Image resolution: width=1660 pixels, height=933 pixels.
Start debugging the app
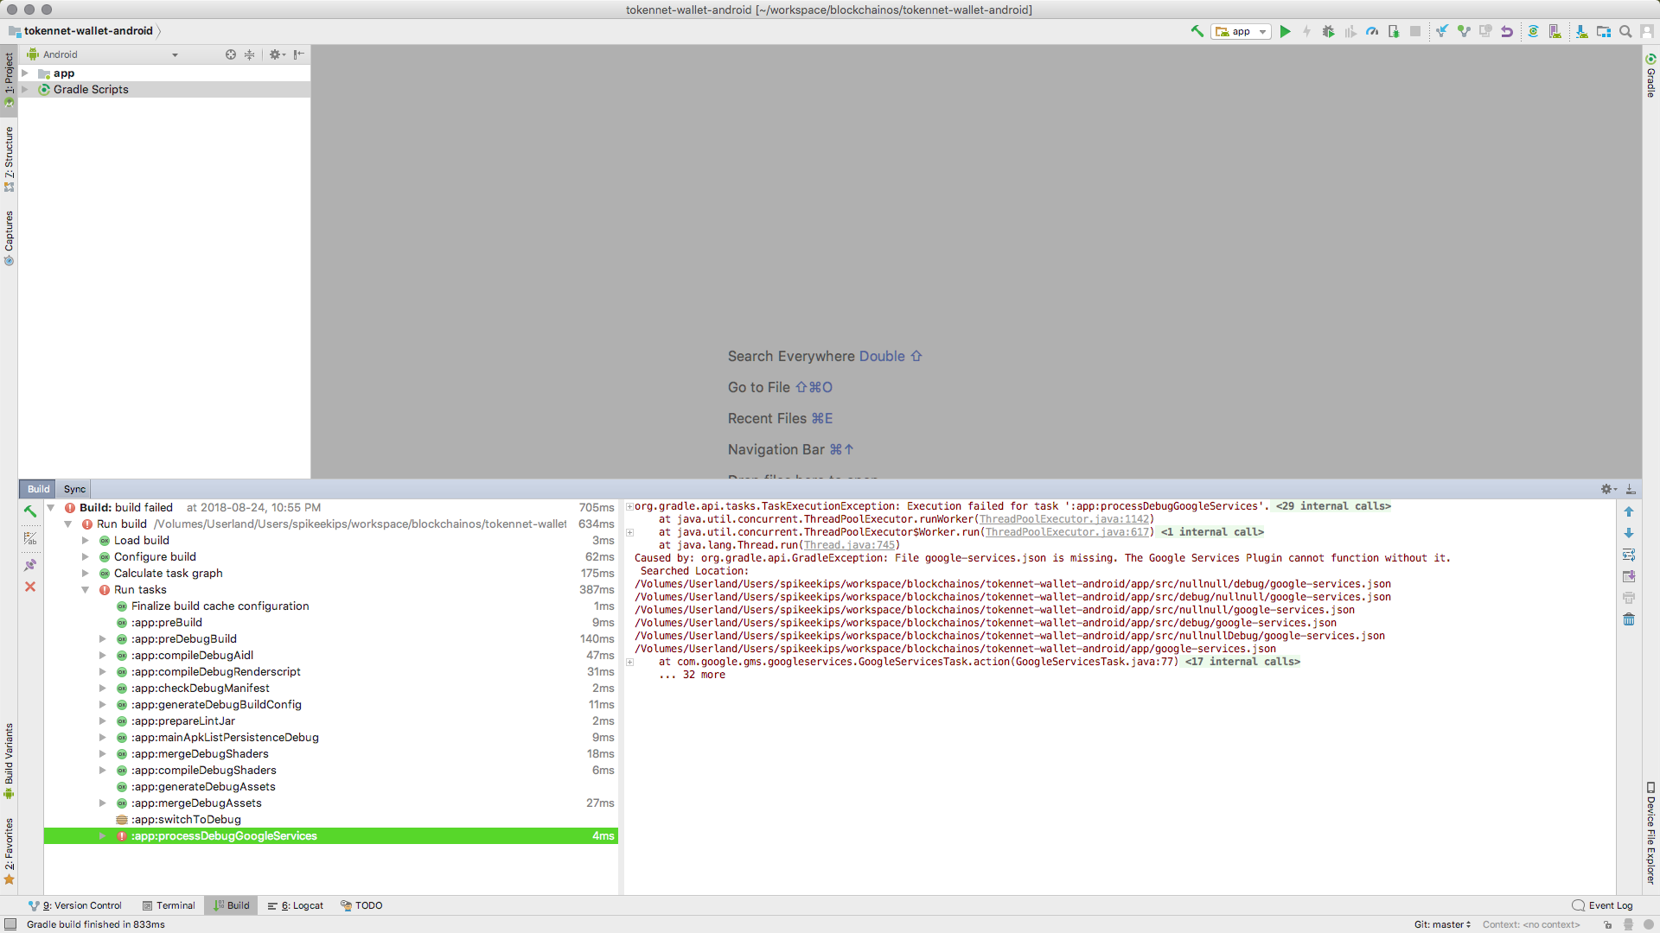click(1328, 31)
